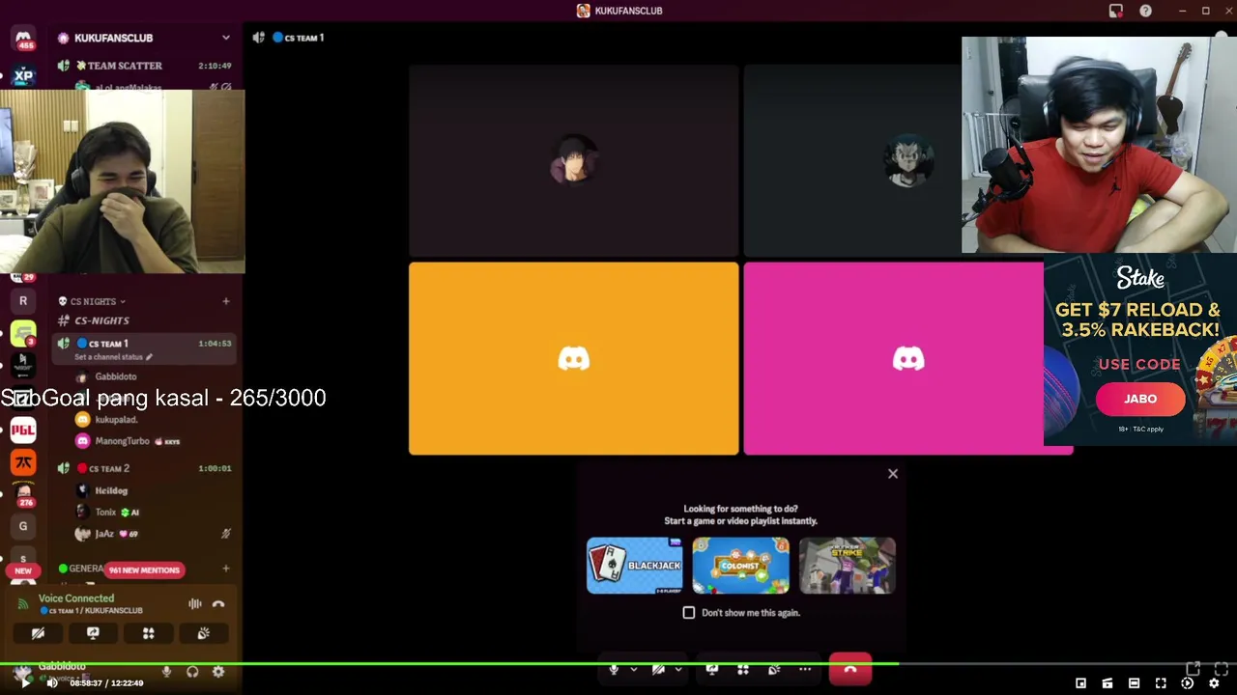This screenshot has height=695, width=1237.
Task: Open the soundboard in the voice panel
Action: click(x=203, y=633)
